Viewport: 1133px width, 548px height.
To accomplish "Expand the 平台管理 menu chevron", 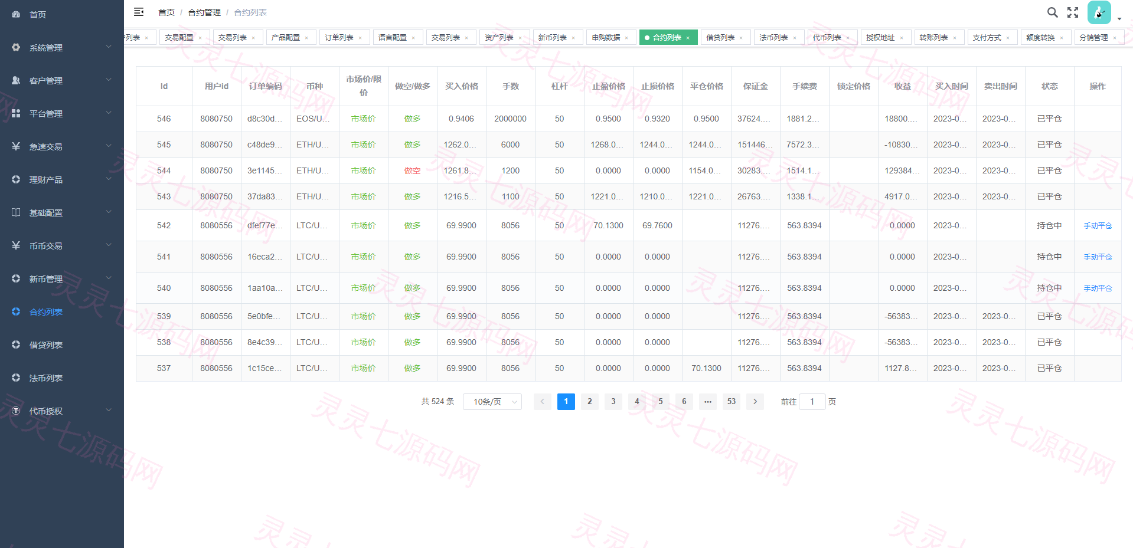I will pyautogui.click(x=109, y=113).
